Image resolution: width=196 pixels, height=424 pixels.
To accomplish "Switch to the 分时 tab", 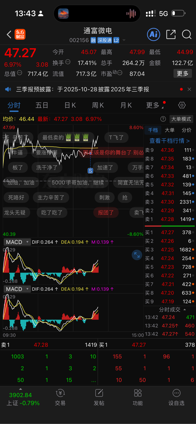I will tap(14, 105).
